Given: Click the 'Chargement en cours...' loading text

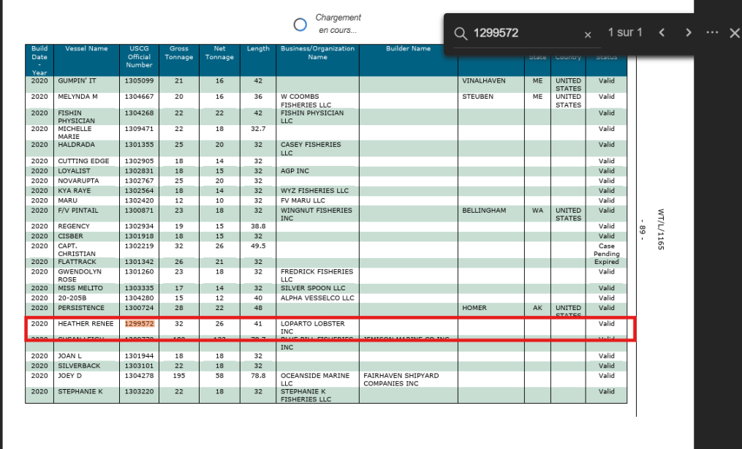Looking at the screenshot, I should point(338,24).
